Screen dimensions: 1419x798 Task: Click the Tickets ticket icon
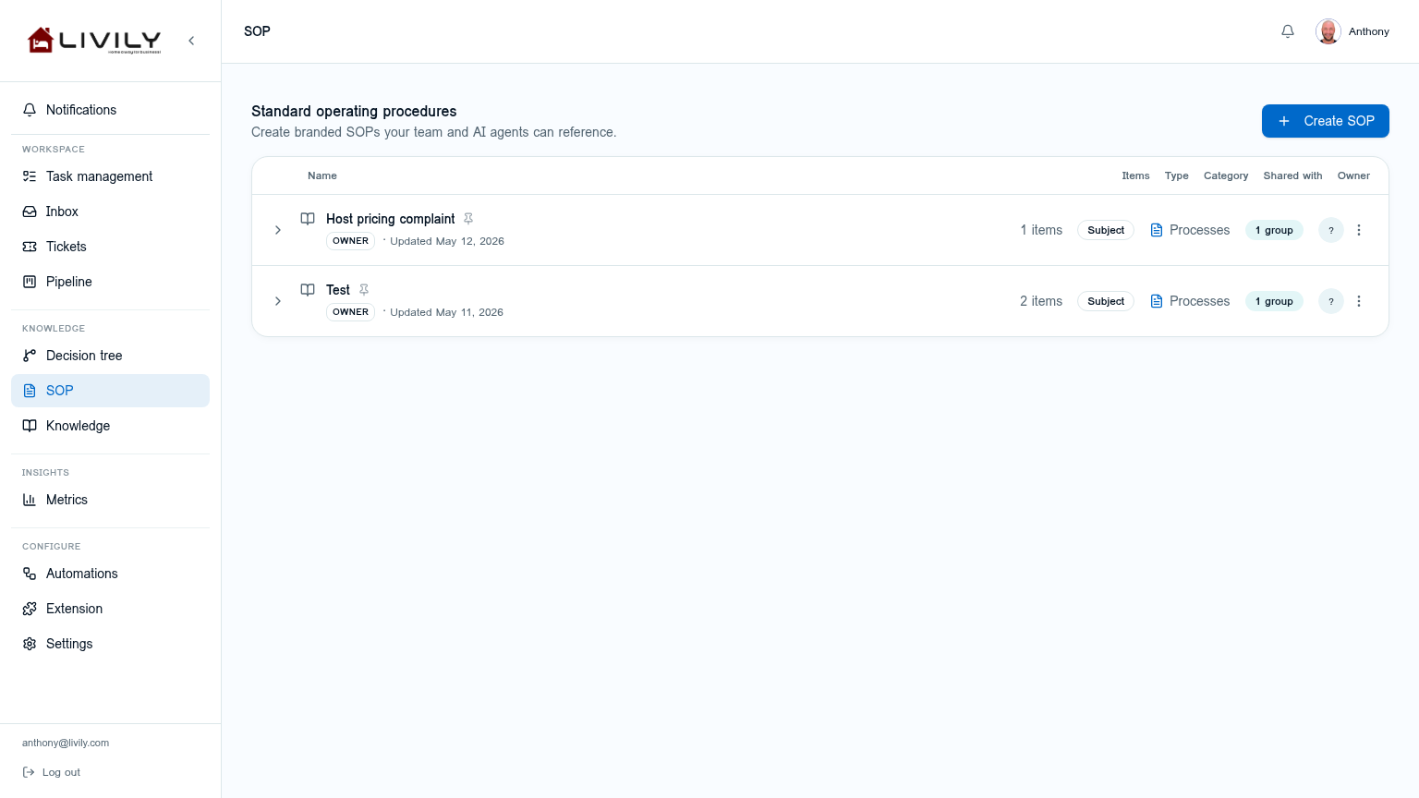point(30,247)
